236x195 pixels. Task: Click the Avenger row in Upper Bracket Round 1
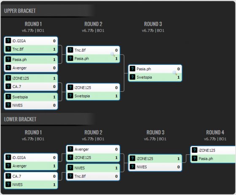[31, 68]
